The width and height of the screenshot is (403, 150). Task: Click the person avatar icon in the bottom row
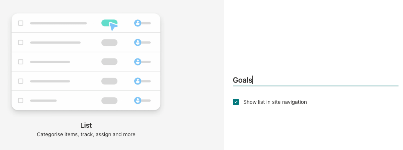point(138,100)
